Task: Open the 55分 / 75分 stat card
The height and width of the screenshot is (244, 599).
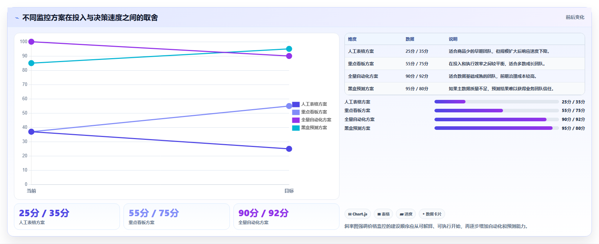Action: (177, 217)
